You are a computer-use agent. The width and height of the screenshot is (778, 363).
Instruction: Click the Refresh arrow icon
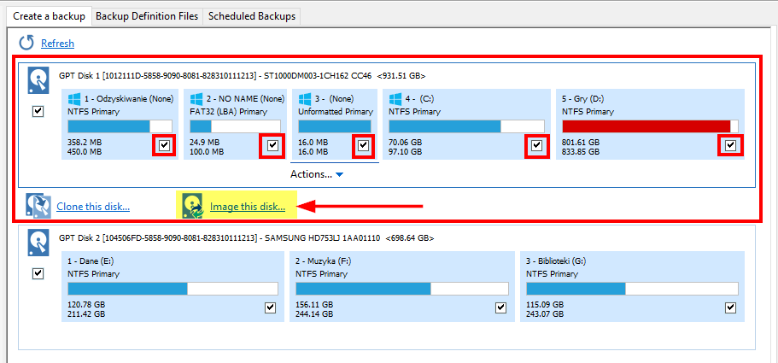26,43
